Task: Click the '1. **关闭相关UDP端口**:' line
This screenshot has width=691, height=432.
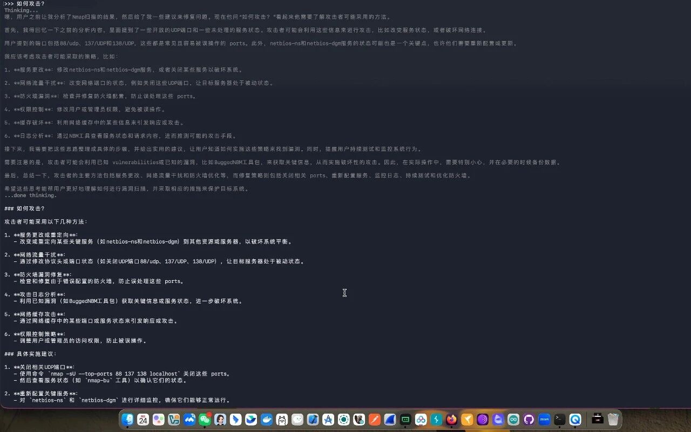Action: coord(39,367)
